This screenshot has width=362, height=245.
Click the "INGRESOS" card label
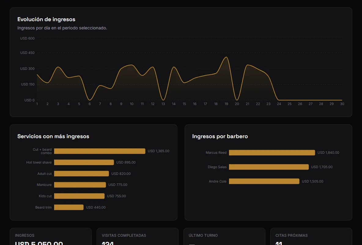[25, 236]
